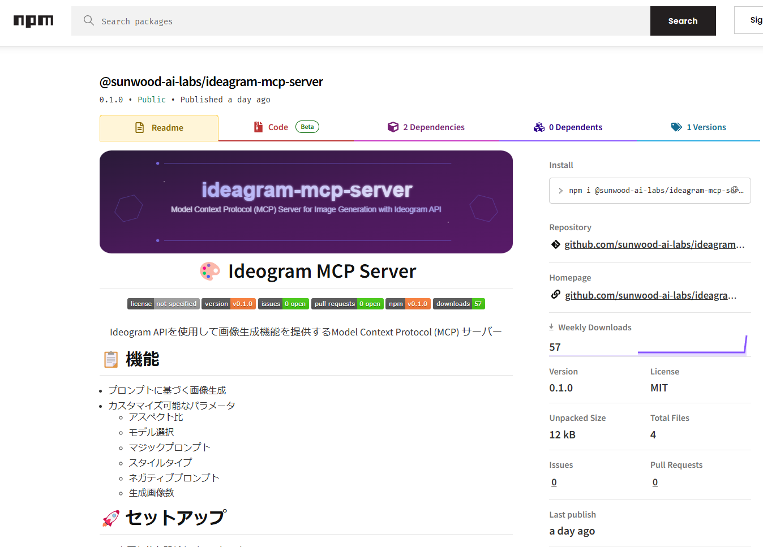Screen dimensions: 763x547
Task: Open the GitHub repository link
Action: point(654,244)
